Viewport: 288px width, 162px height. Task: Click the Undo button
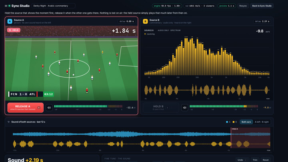point(242,160)
